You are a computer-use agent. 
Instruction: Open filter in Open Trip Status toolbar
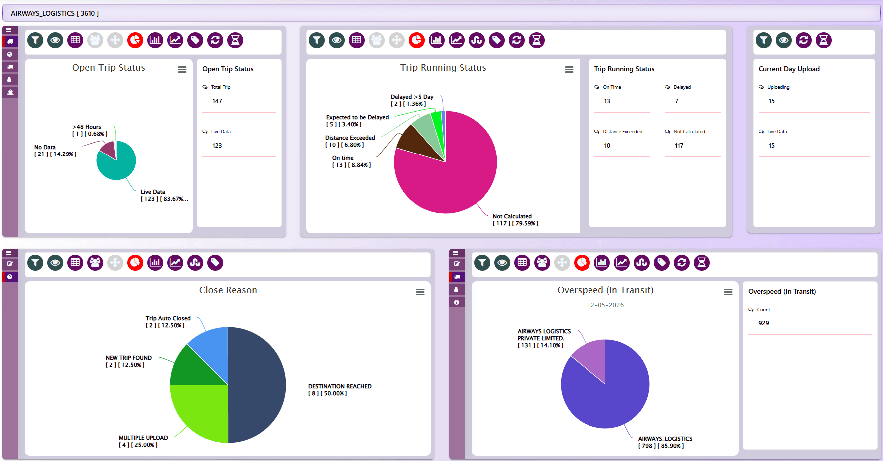coord(35,40)
